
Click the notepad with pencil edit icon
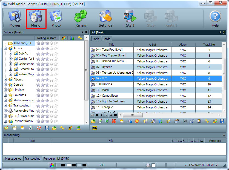[x=100, y=121]
